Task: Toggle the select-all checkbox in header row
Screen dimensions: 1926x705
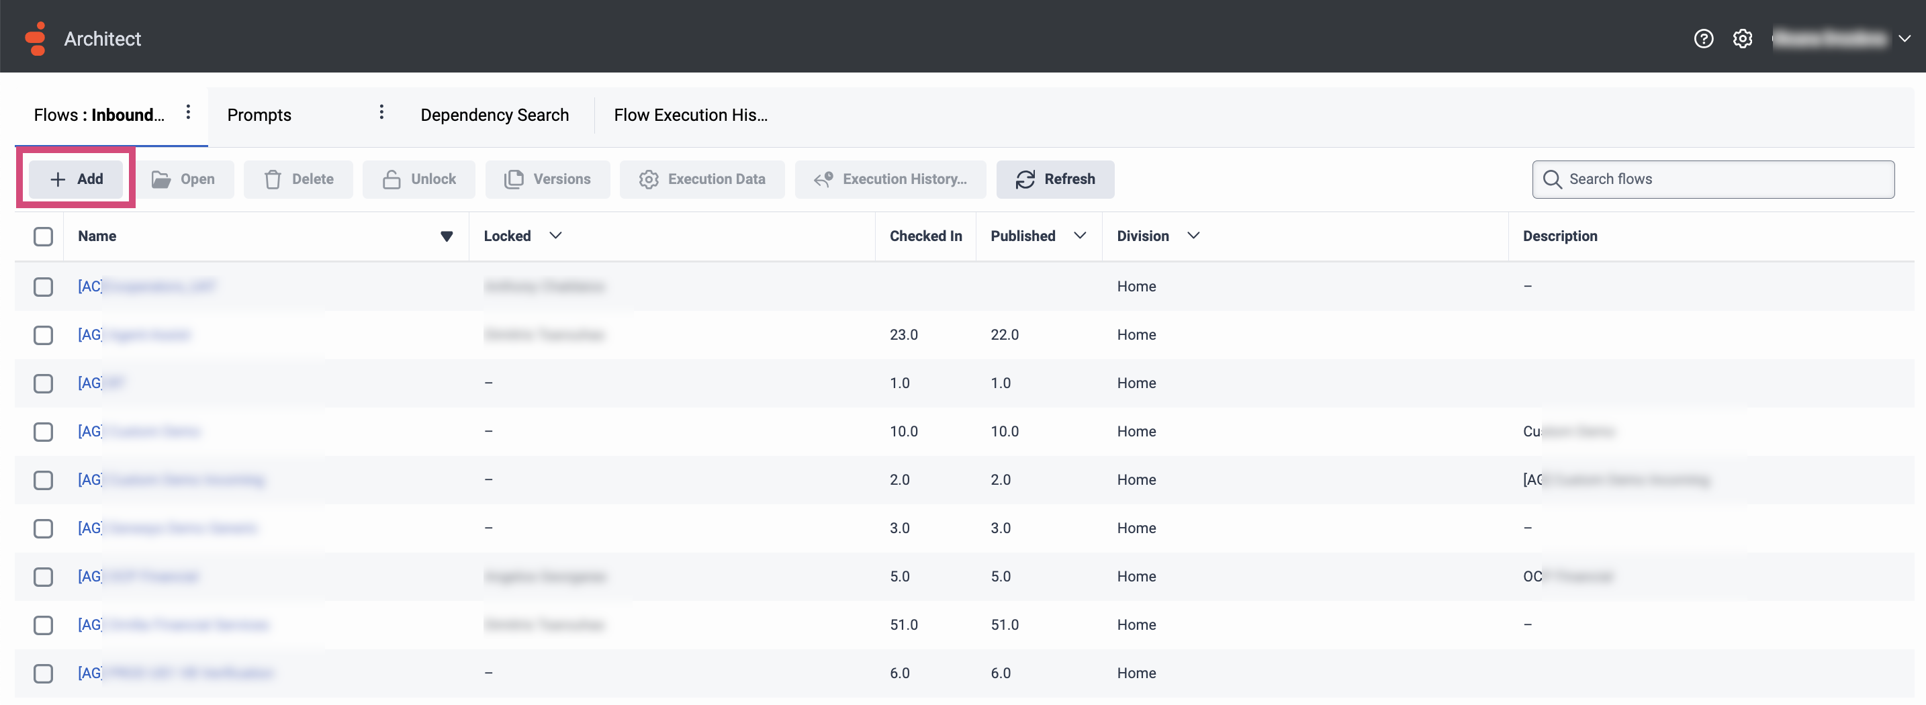Action: (x=44, y=236)
